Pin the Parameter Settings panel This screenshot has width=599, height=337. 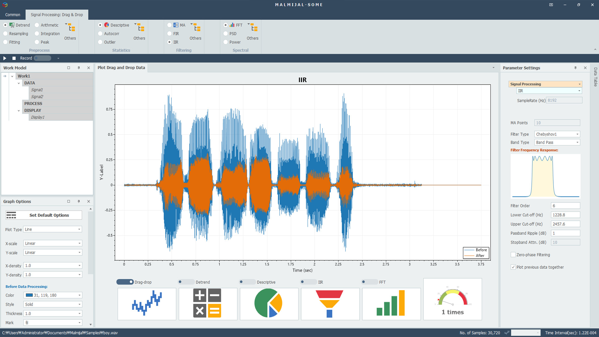[575, 68]
